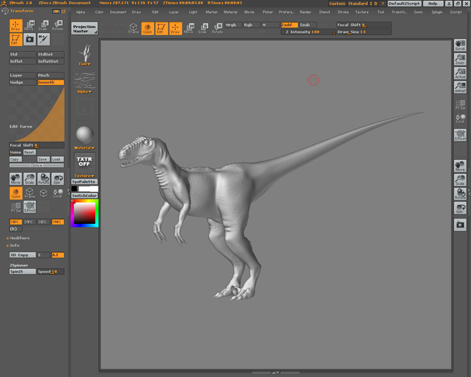Click the Move hand icon in the Transform palette
Viewport: 471px width, 377px height.
coord(16,178)
